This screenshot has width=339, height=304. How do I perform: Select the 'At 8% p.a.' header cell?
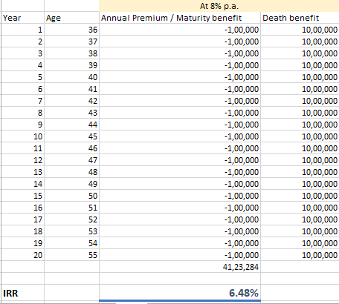219,6
